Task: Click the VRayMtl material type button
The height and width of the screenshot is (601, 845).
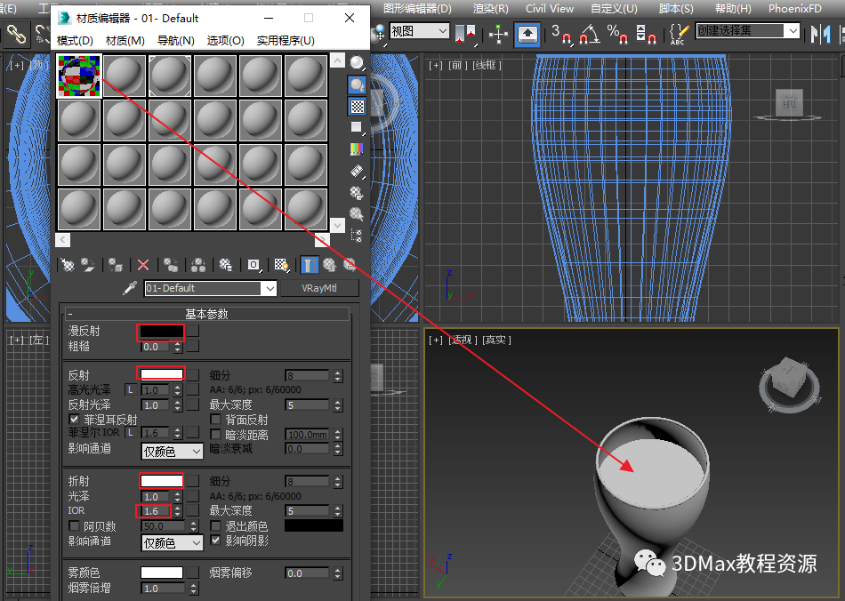Action: (x=319, y=288)
